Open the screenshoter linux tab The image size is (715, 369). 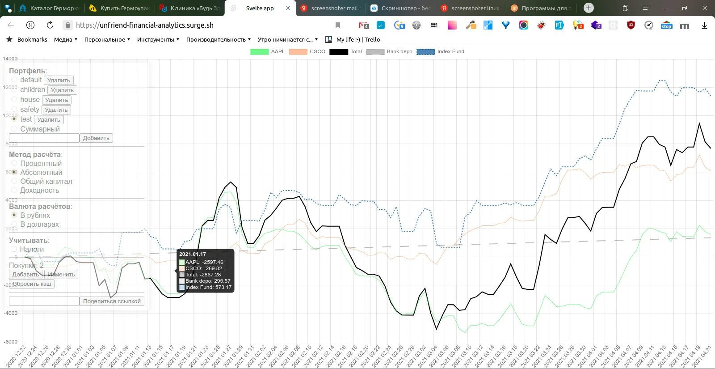click(471, 8)
